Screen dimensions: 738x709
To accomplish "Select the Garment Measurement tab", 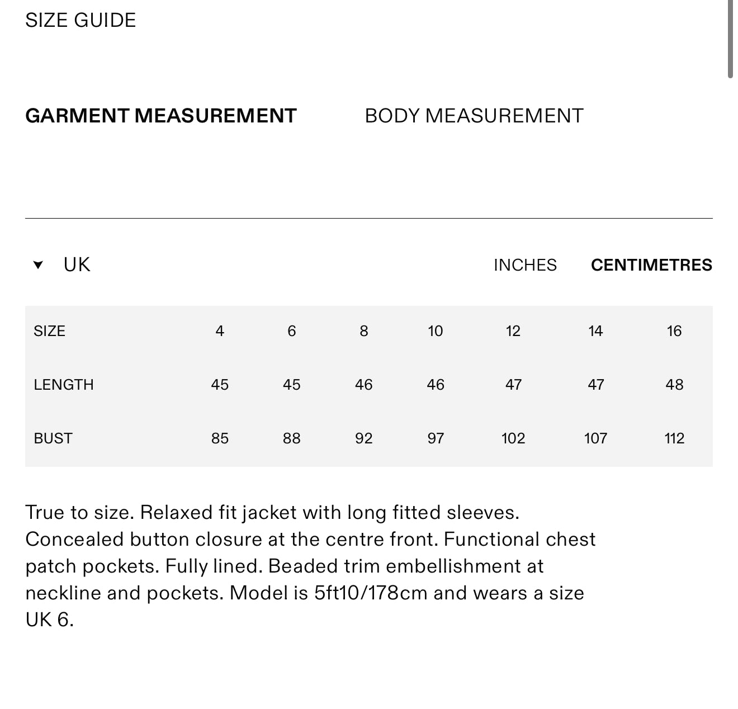I will tap(161, 116).
